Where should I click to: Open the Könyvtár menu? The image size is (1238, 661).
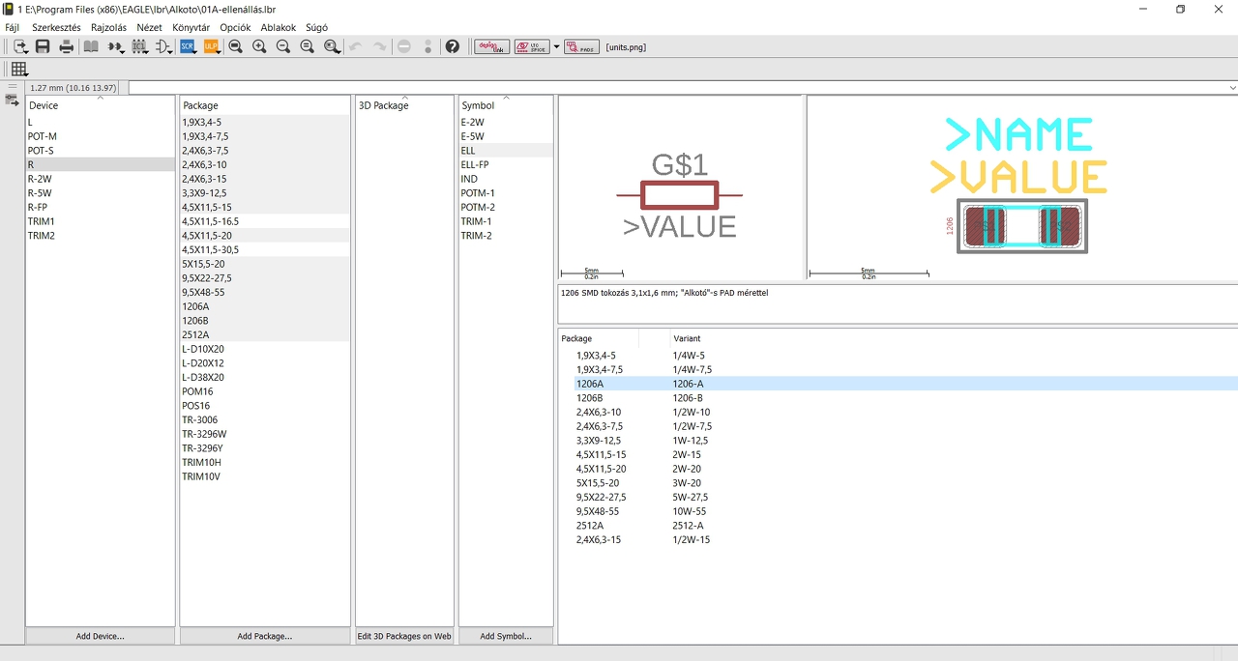(191, 27)
